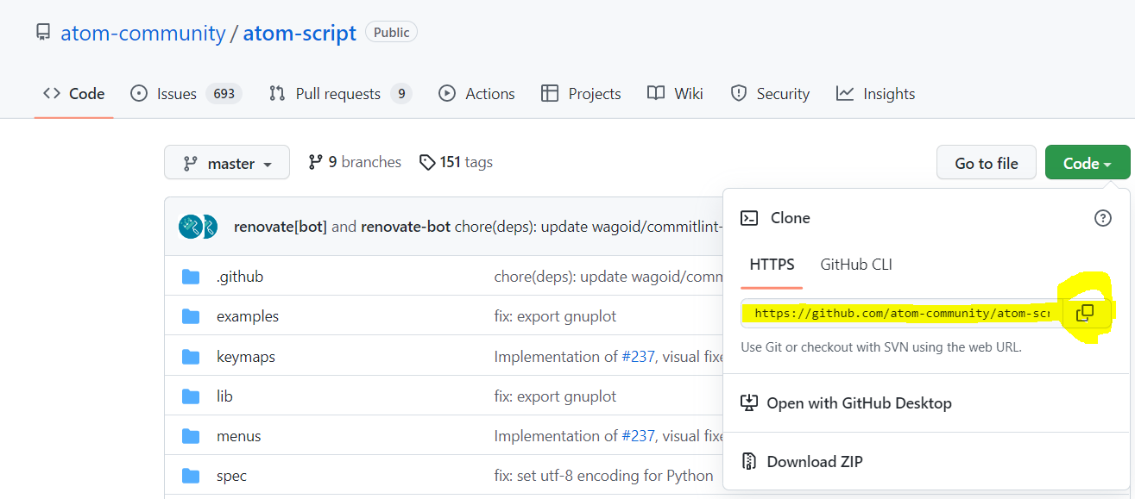This screenshot has height=499, width=1135.
Task: Click Download ZIP option
Action: [802, 462]
